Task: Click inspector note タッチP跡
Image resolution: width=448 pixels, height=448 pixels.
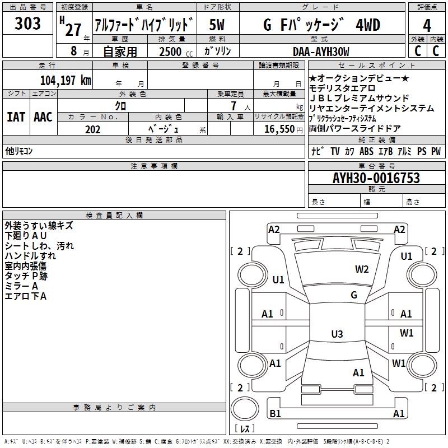Action: click(26, 276)
